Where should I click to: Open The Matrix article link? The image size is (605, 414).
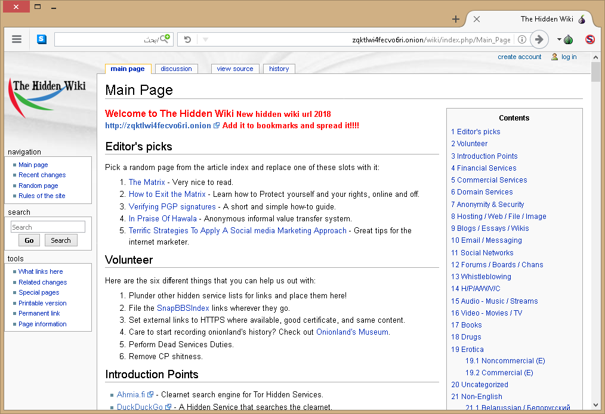click(x=147, y=182)
